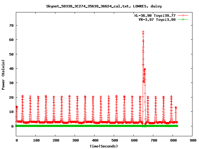Select the YR-3.97 Tsys:3.99 legend label
Image resolution: width=199 pixels, height=149 pixels.
pyautogui.click(x=157, y=20)
